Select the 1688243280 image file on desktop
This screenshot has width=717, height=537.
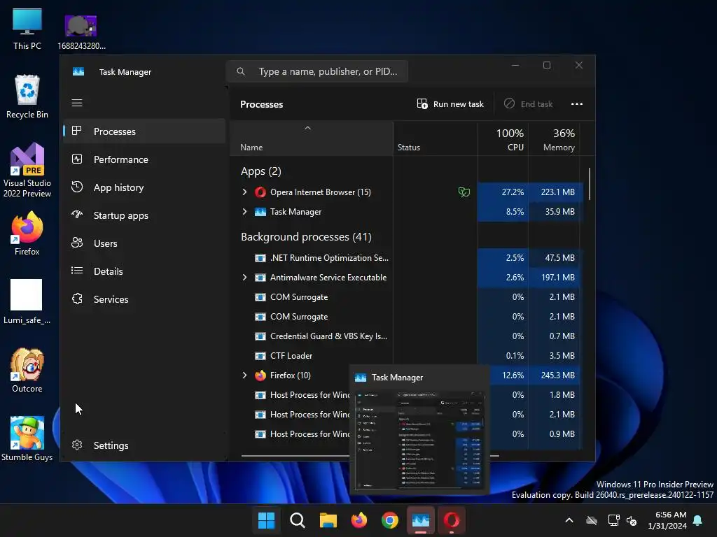81,32
